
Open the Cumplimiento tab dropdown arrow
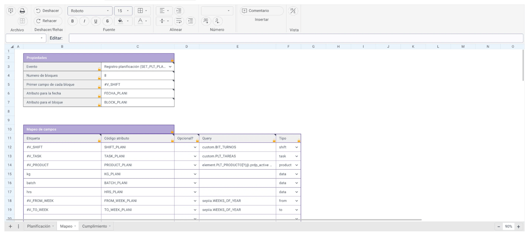click(x=110, y=226)
